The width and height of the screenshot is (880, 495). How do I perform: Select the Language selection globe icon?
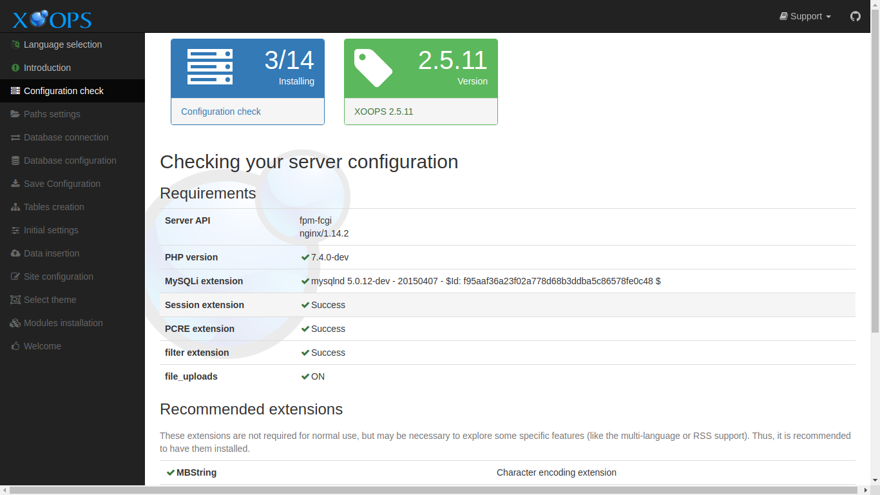click(15, 44)
